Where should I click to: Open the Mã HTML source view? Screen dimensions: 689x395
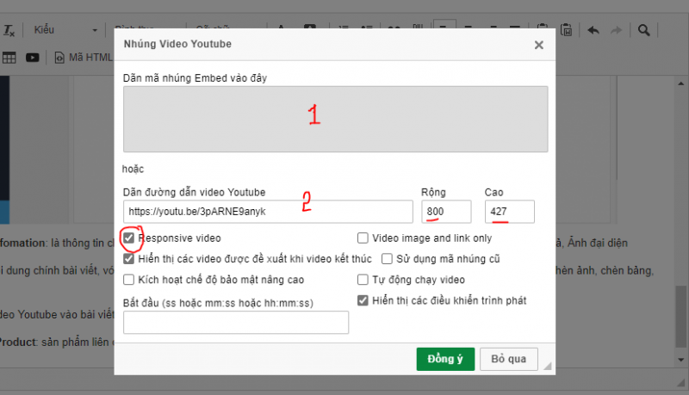point(84,58)
